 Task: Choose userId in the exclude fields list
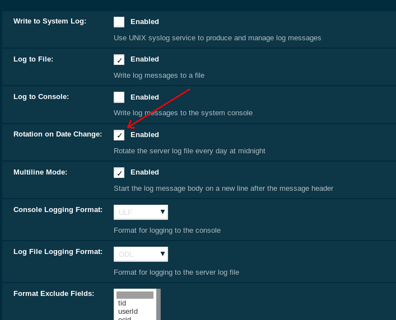click(x=128, y=311)
